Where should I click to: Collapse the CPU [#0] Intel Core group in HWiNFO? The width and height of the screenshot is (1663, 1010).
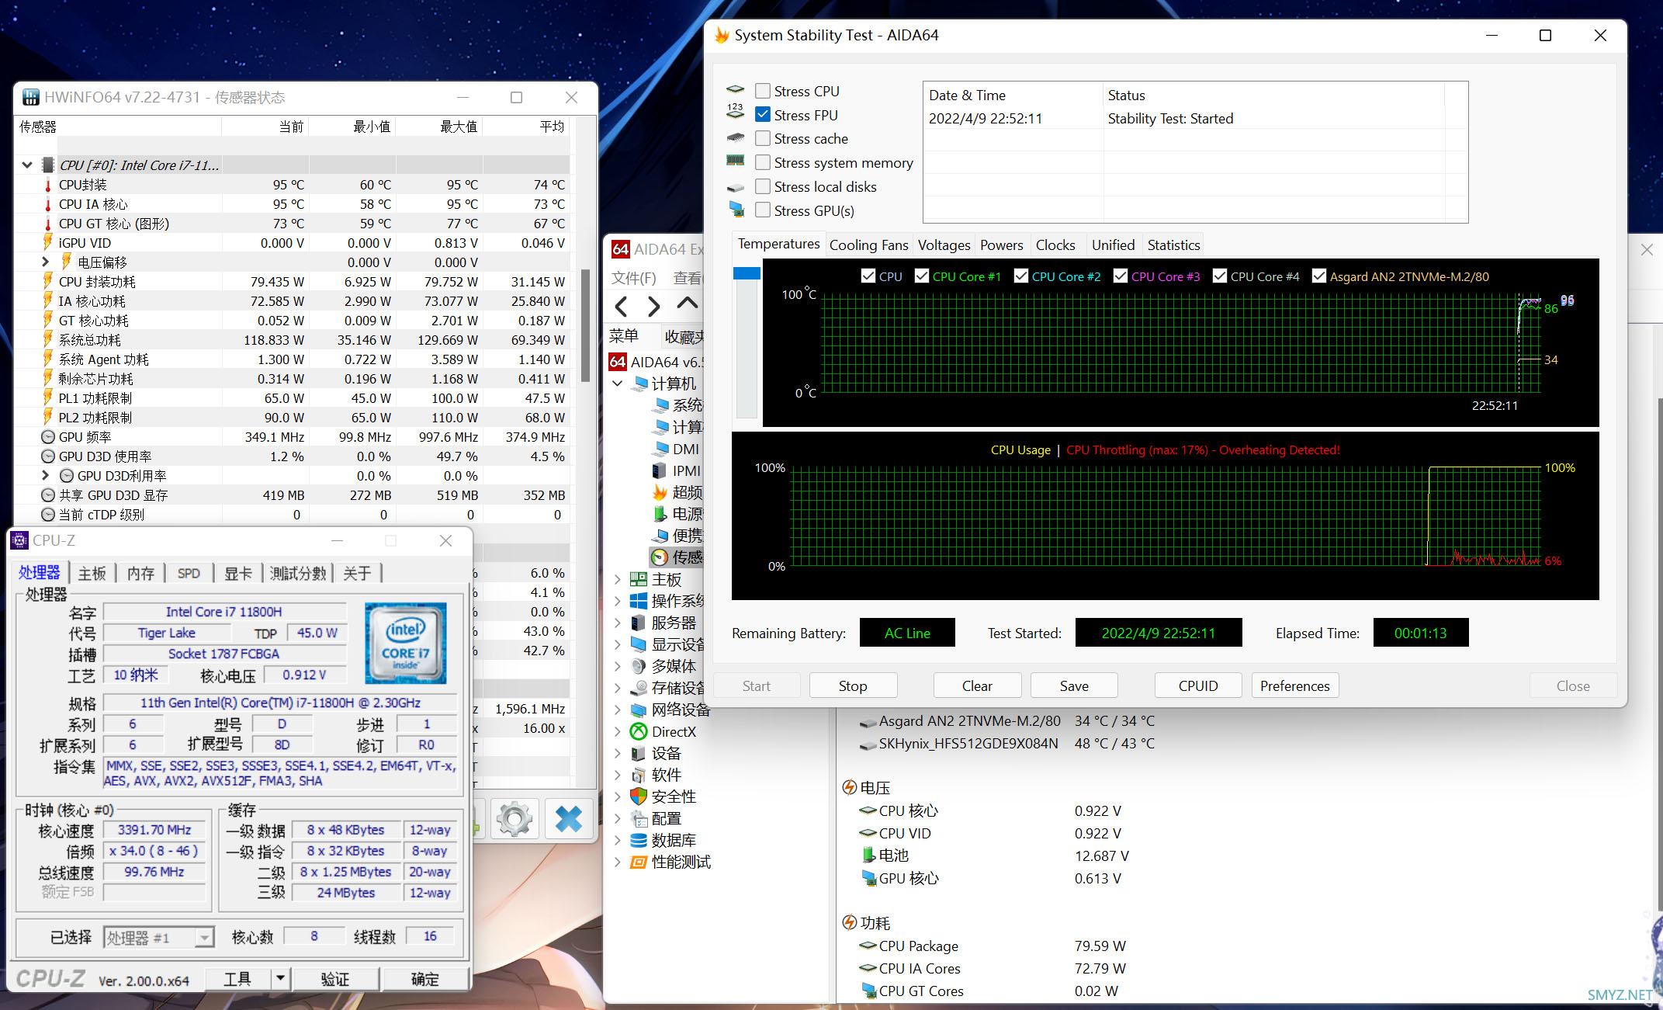tap(27, 165)
